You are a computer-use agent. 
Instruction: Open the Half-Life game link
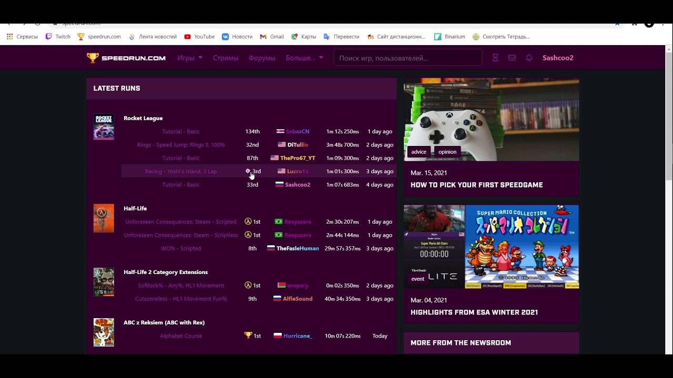click(135, 208)
